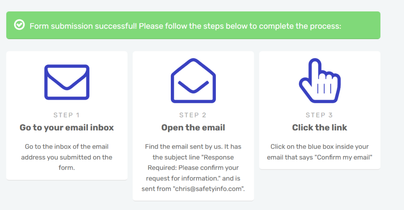The width and height of the screenshot is (404, 210).
Task: Click the "Open the email" heading
Action: (x=193, y=128)
